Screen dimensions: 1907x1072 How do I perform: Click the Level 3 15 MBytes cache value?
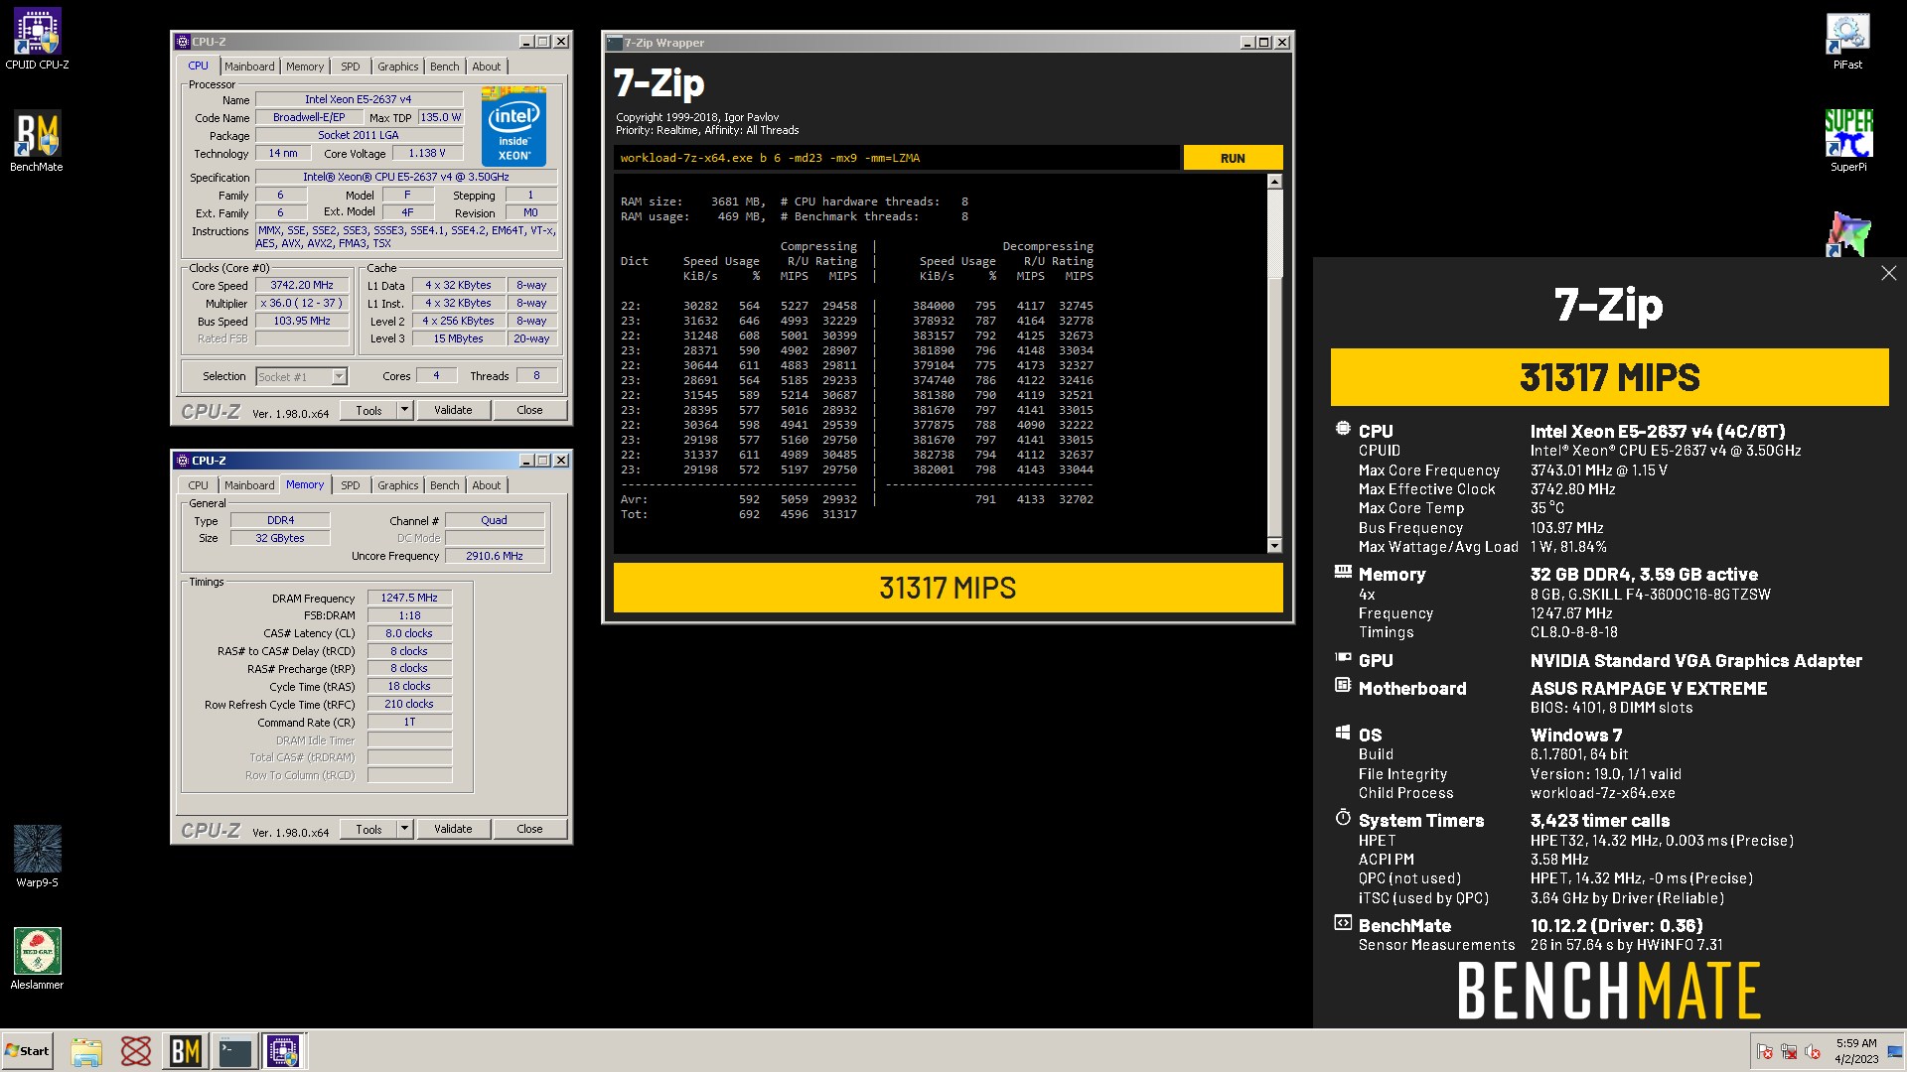[458, 338]
